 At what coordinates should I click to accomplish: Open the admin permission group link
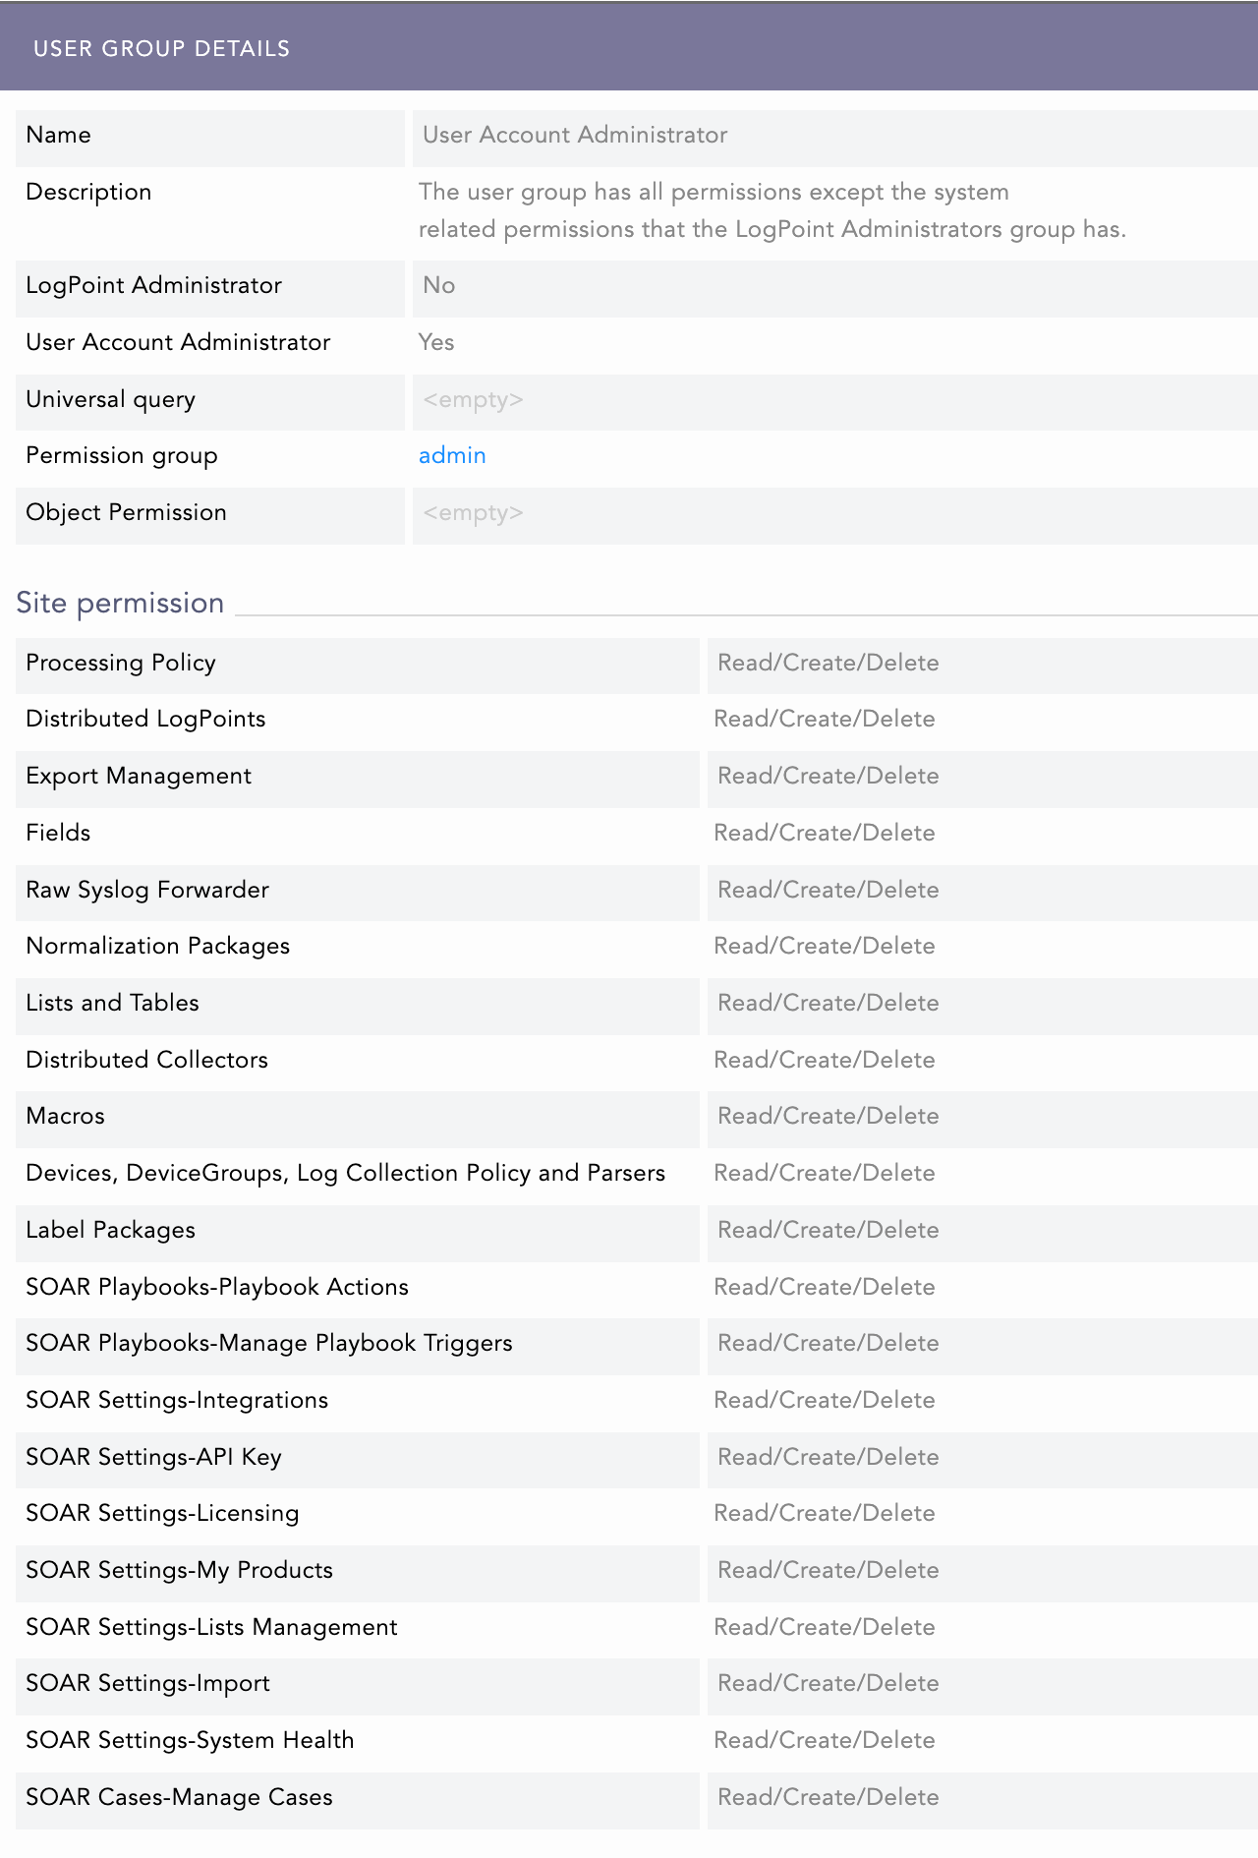click(x=452, y=455)
